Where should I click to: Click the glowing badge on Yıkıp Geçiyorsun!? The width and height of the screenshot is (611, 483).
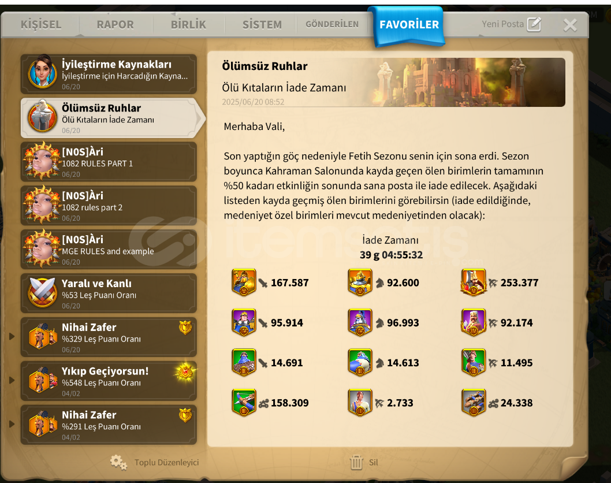[185, 372]
